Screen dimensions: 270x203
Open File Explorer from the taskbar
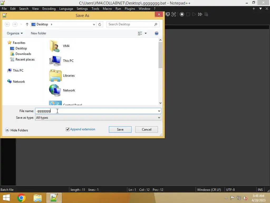click(37, 198)
